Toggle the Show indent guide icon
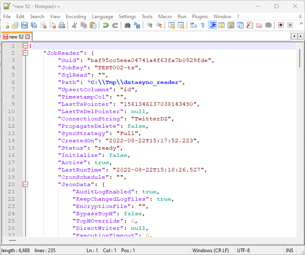 pyautogui.click(x=212, y=25)
